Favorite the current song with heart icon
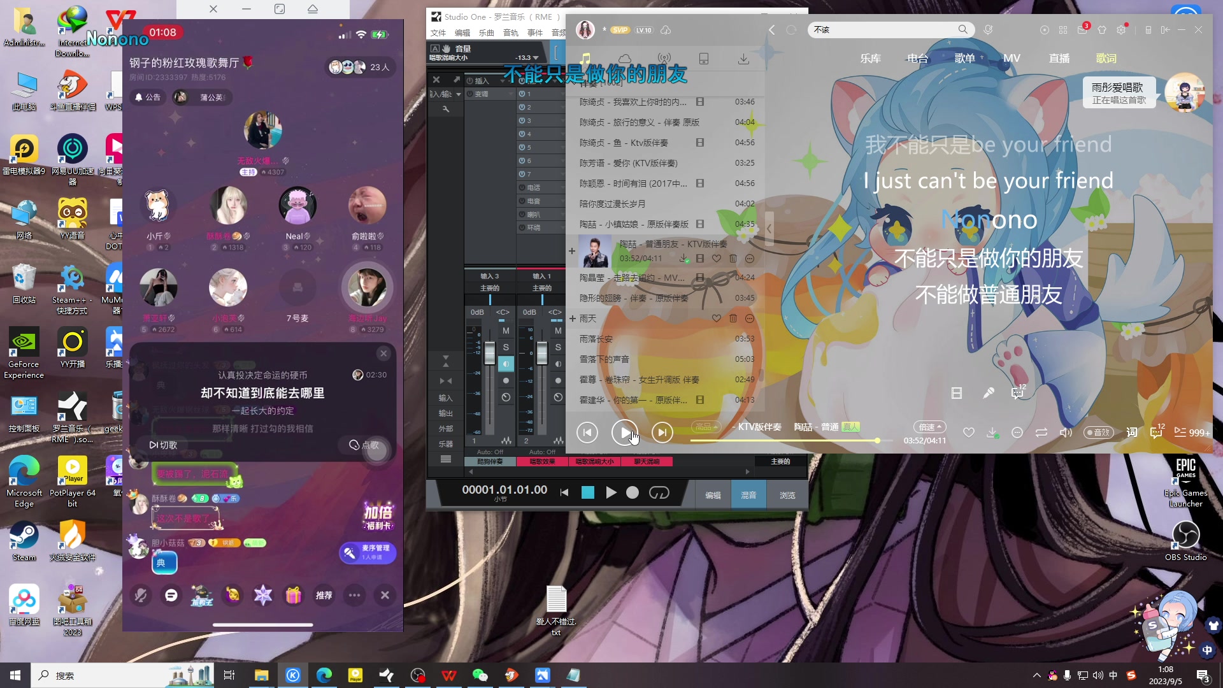1223x688 pixels. [x=968, y=433]
